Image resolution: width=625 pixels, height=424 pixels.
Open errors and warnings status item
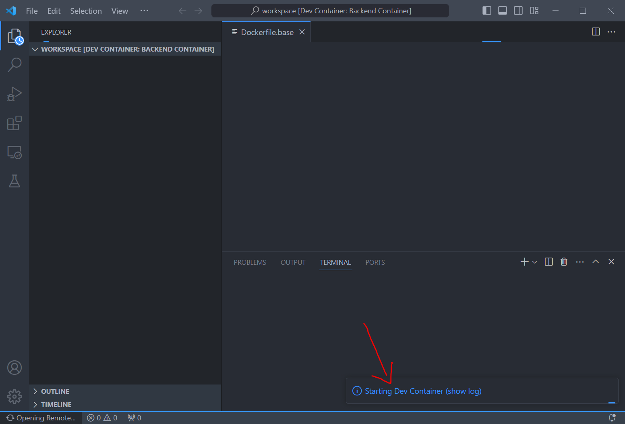click(102, 418)
